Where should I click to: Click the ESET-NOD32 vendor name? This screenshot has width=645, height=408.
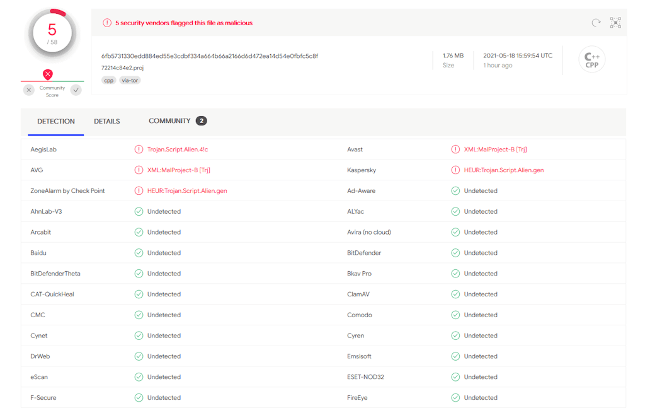tap(366, 376)
